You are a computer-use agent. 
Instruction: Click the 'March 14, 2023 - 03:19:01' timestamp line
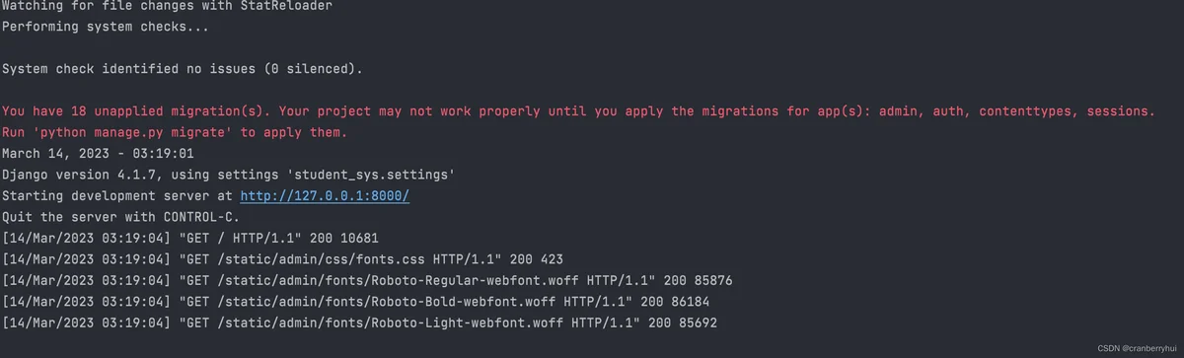(98, 154)
